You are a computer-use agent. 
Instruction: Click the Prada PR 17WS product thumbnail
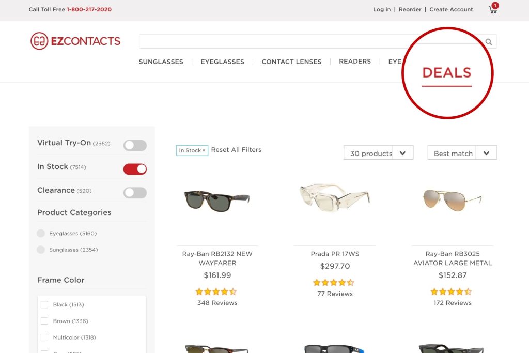pyautogui.click(x=334, y=199)
